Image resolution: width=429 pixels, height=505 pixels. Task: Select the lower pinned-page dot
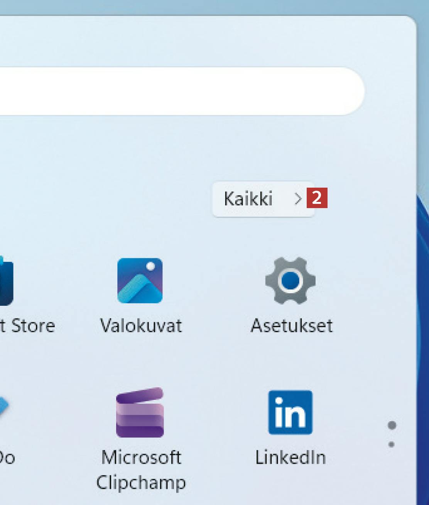pos(391,444)
